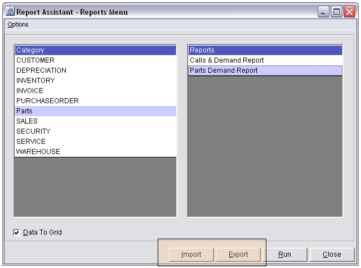361x268 pixels.
Task: Open the Options menu
Action: [18, 24]
